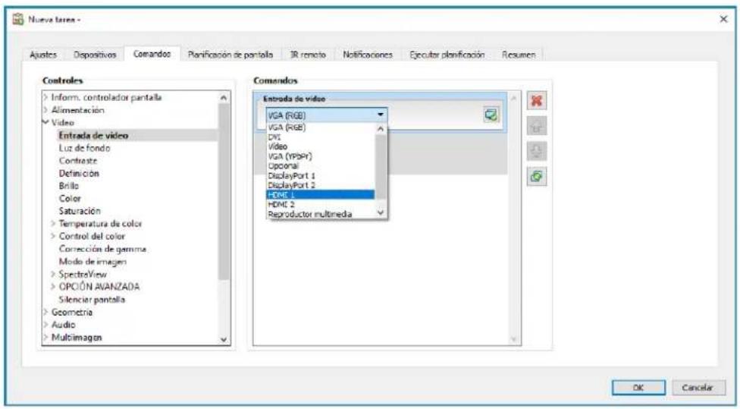Screen dimensions: 740x409
Task: Click the Comandos list scrollbar down arrow
Action: tap(514, 339)
